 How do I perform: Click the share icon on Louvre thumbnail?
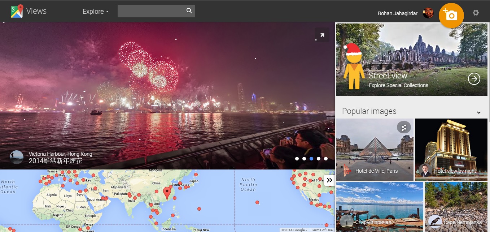point(404,127)
